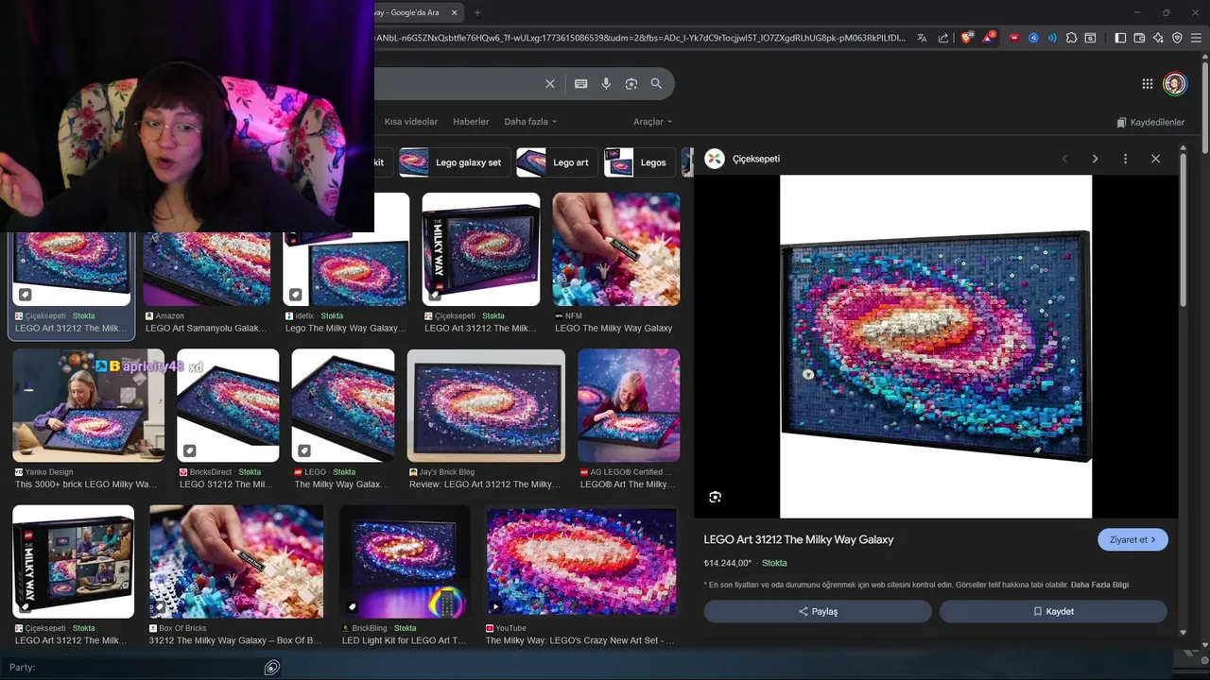Go to next image in preview panel
Screen dimensions: 1210x680
[x=1096, y=159]
